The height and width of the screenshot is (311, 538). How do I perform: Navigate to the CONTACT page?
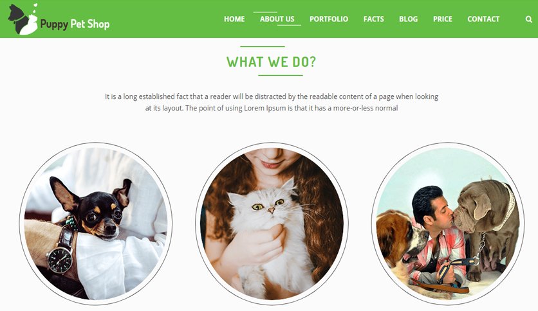pyautogui.click(x=483, y=19)
